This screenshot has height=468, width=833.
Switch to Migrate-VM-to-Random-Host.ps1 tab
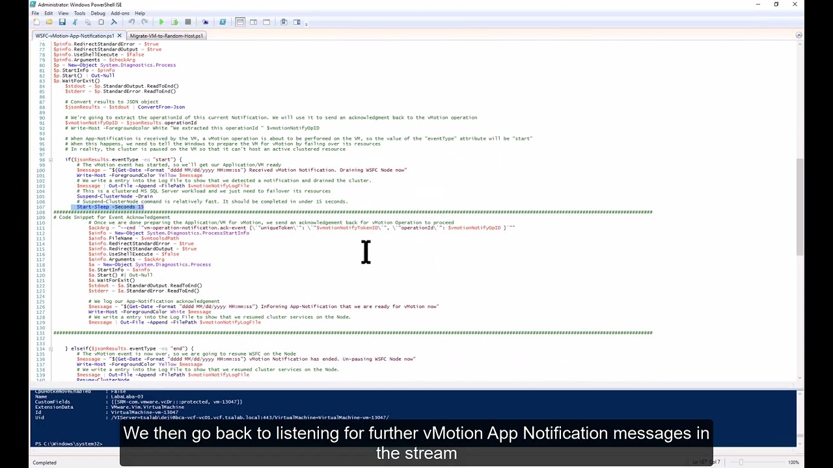click(x=166, y=36)
